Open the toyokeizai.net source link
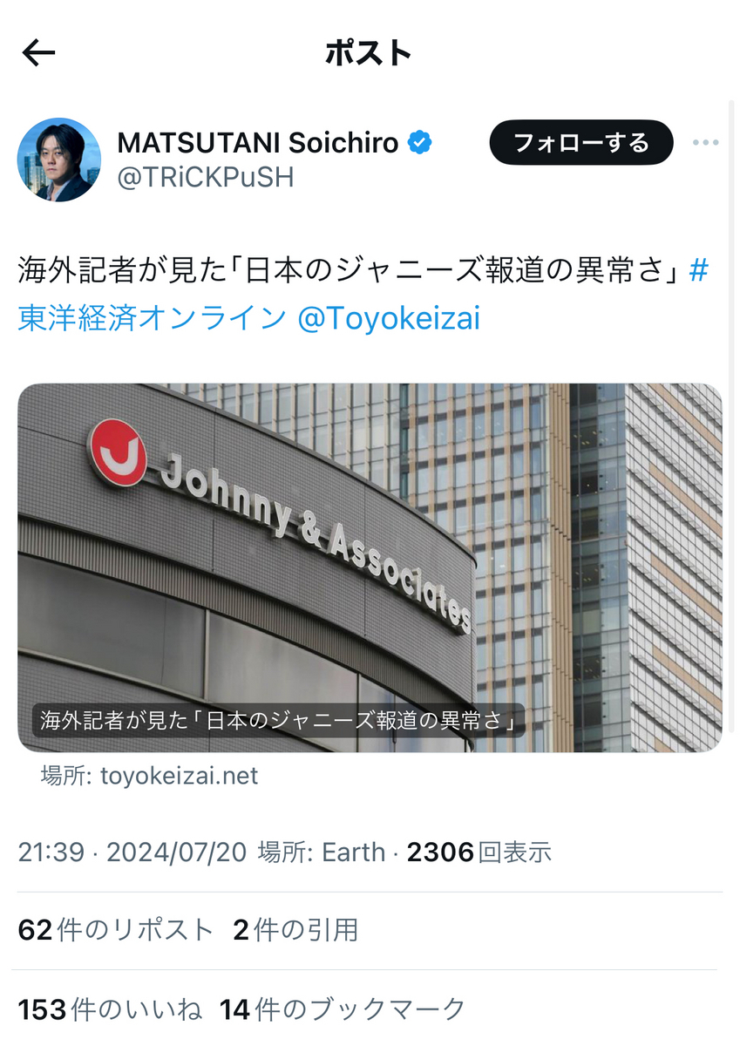The height and width of the screenshot is (1046, 740). pos(149,776)
